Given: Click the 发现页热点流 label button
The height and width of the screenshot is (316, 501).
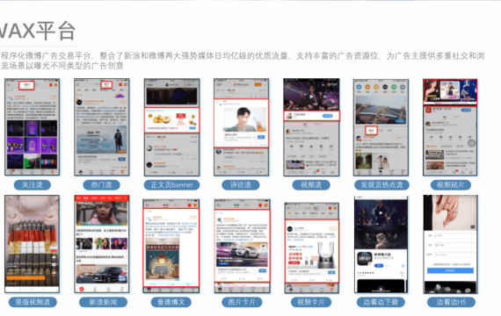Looking at the screenshot, I should tap(381, 185).
